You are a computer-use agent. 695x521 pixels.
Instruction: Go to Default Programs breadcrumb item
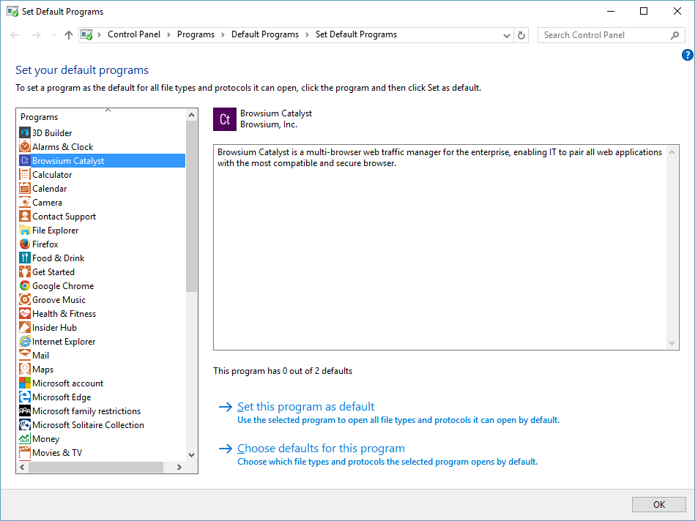265,34
